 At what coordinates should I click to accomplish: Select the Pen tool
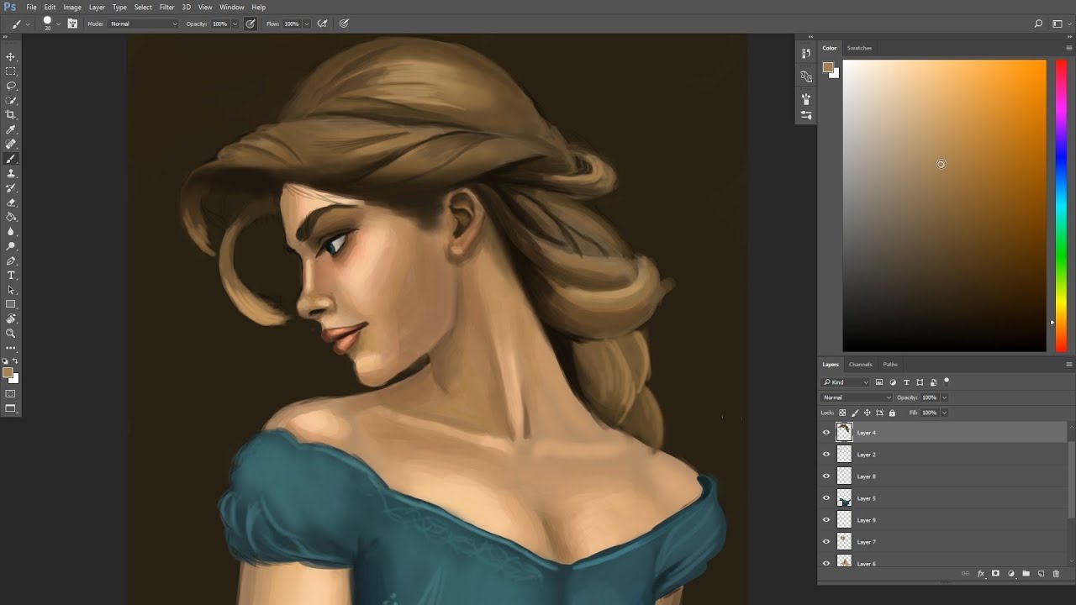(x=11, y=261)
